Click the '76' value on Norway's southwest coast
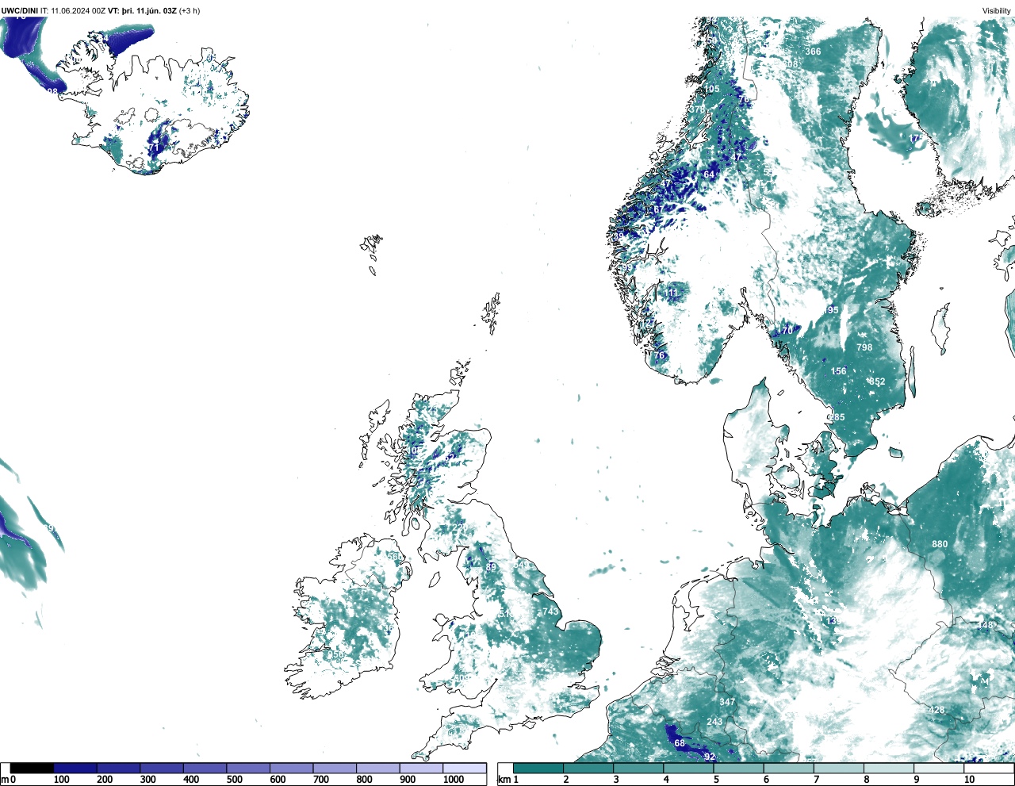This screenshot has width=1015, height=786. tap(659, 356)
